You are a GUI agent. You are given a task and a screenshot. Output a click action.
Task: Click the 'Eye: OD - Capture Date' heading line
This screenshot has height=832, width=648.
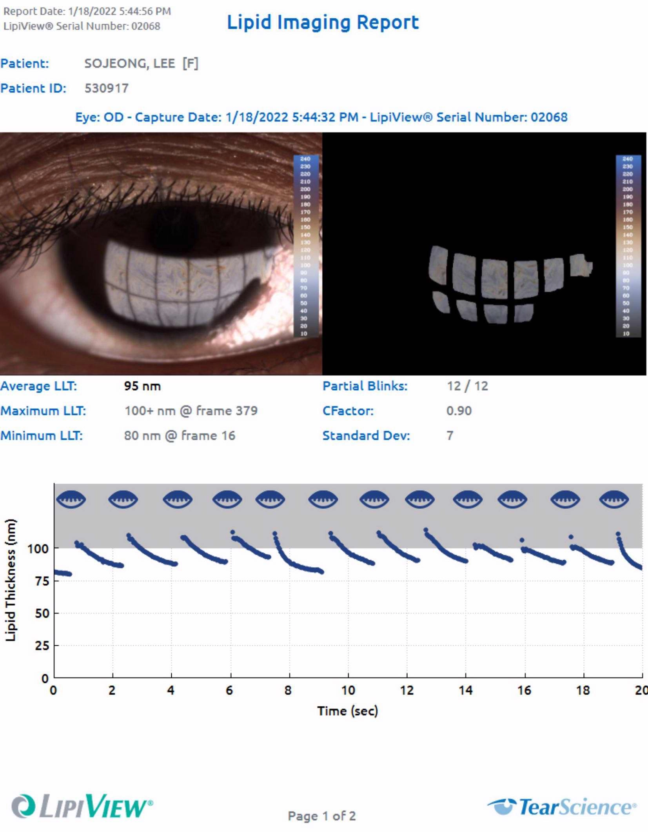pos(321,117)
